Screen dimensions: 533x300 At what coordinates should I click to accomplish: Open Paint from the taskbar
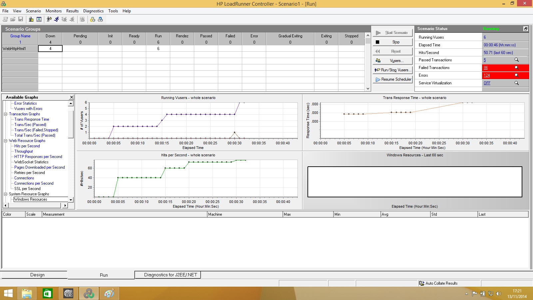pyautogui.click(x=109, y=293)
